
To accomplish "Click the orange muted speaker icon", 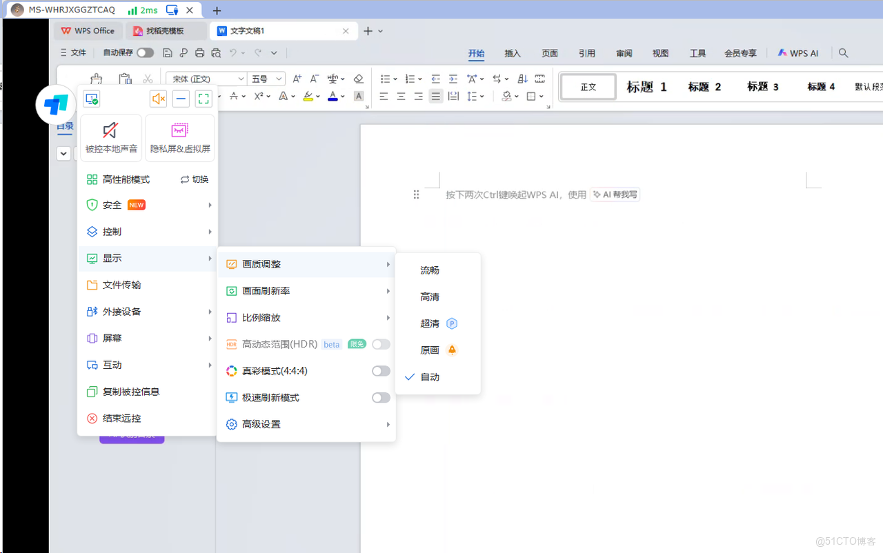I will pos(158,99).
